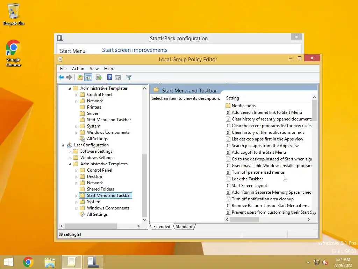
Task: Toggle Show/Hide Console Tree toolbar icon
Action: click(88, 77)
